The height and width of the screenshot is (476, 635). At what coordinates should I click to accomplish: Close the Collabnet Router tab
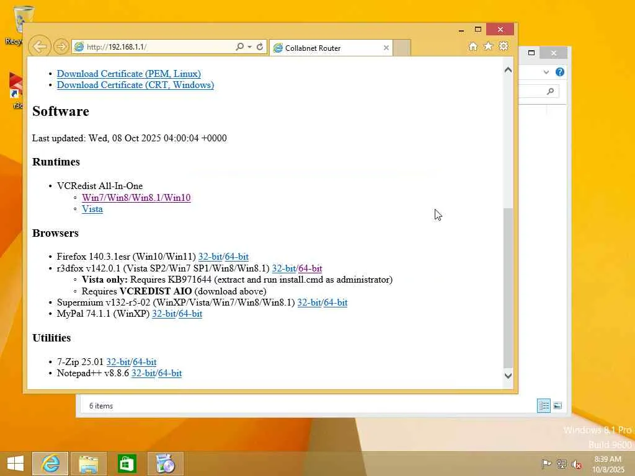386,48
